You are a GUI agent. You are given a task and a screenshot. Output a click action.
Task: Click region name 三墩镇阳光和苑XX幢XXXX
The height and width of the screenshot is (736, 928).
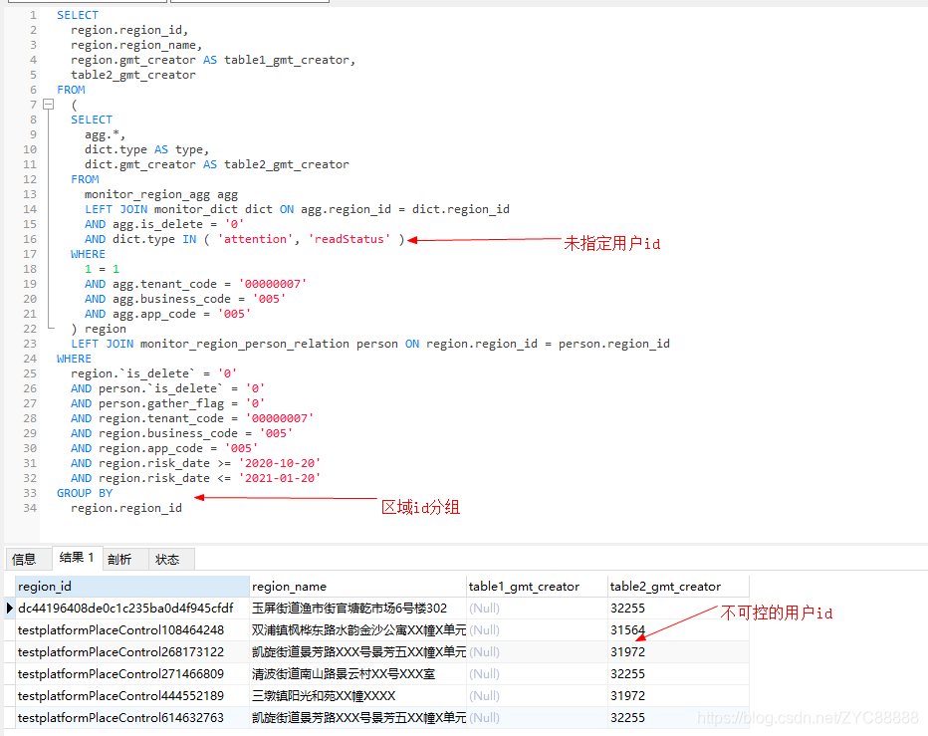coord(357,696)
